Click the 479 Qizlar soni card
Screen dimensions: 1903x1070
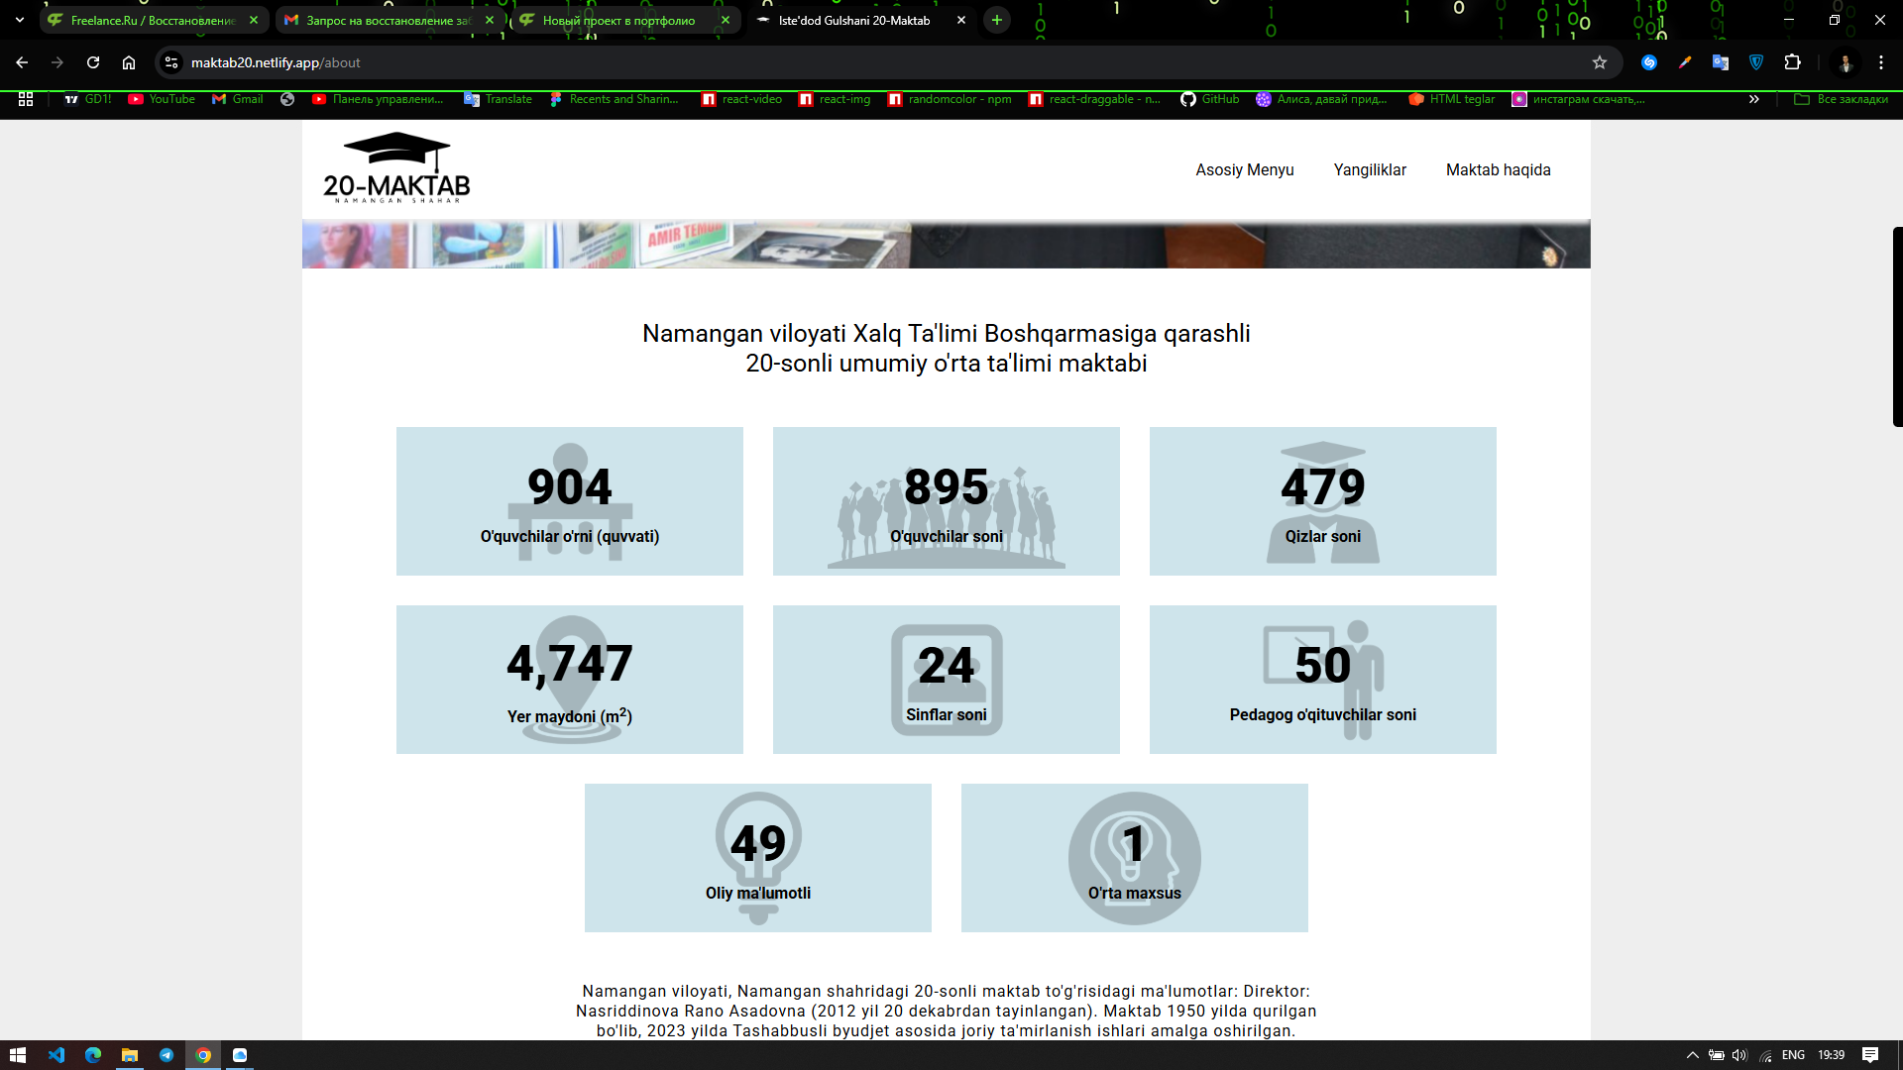[x=1323, y=501]
